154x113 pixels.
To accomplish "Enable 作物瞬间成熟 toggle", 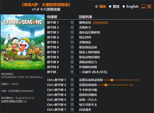I will pyautogui.click(x=74, y=67).
